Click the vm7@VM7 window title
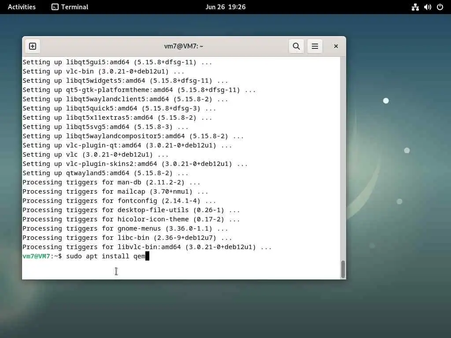451x338 pixels. pos(184,46)
